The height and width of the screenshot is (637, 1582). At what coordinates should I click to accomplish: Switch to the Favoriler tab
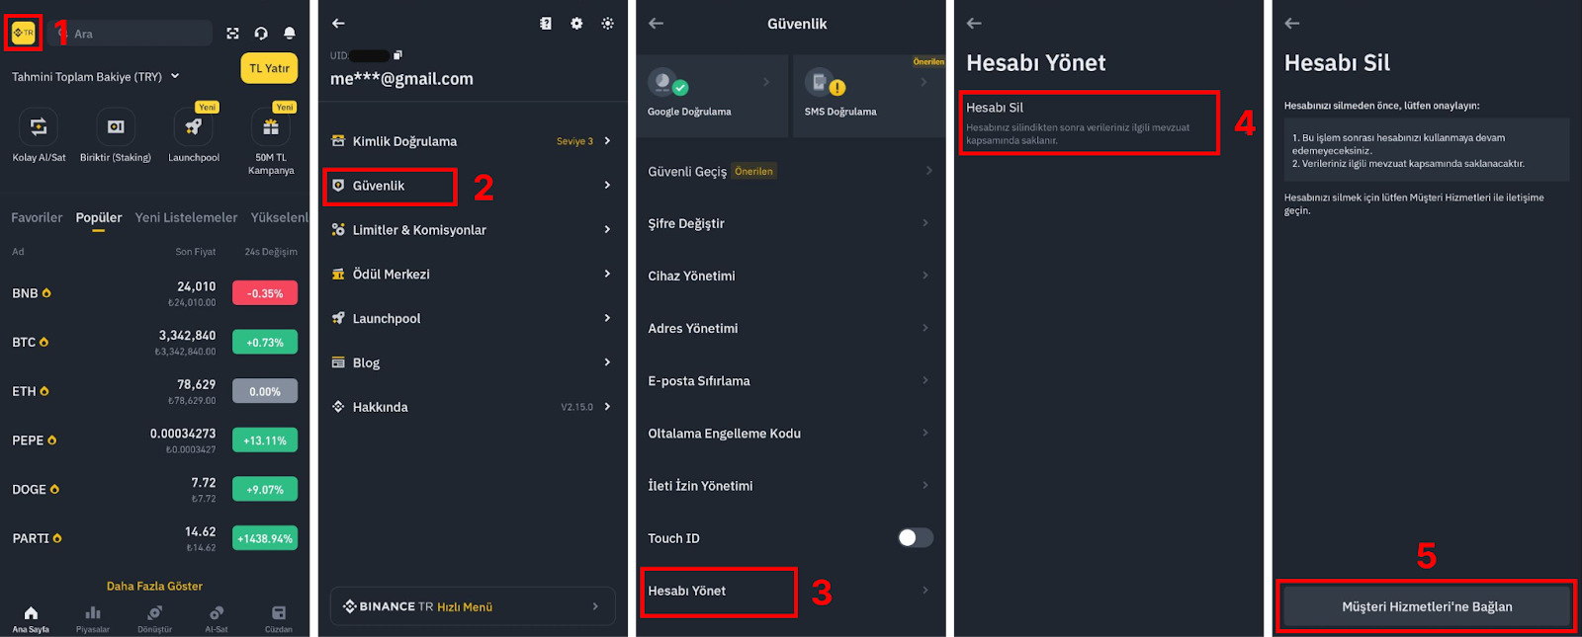pyautogui.click(x=36, y=217)
